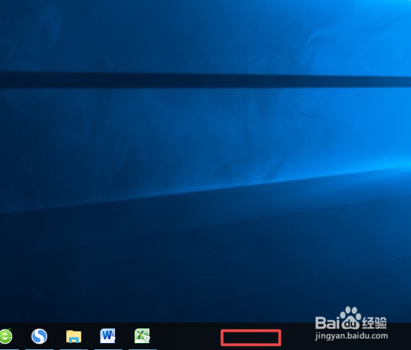The height and width of the screenshot is (350, 411).
Task: Launch Sogou browser from the taskbar
Action: [39, 336]
